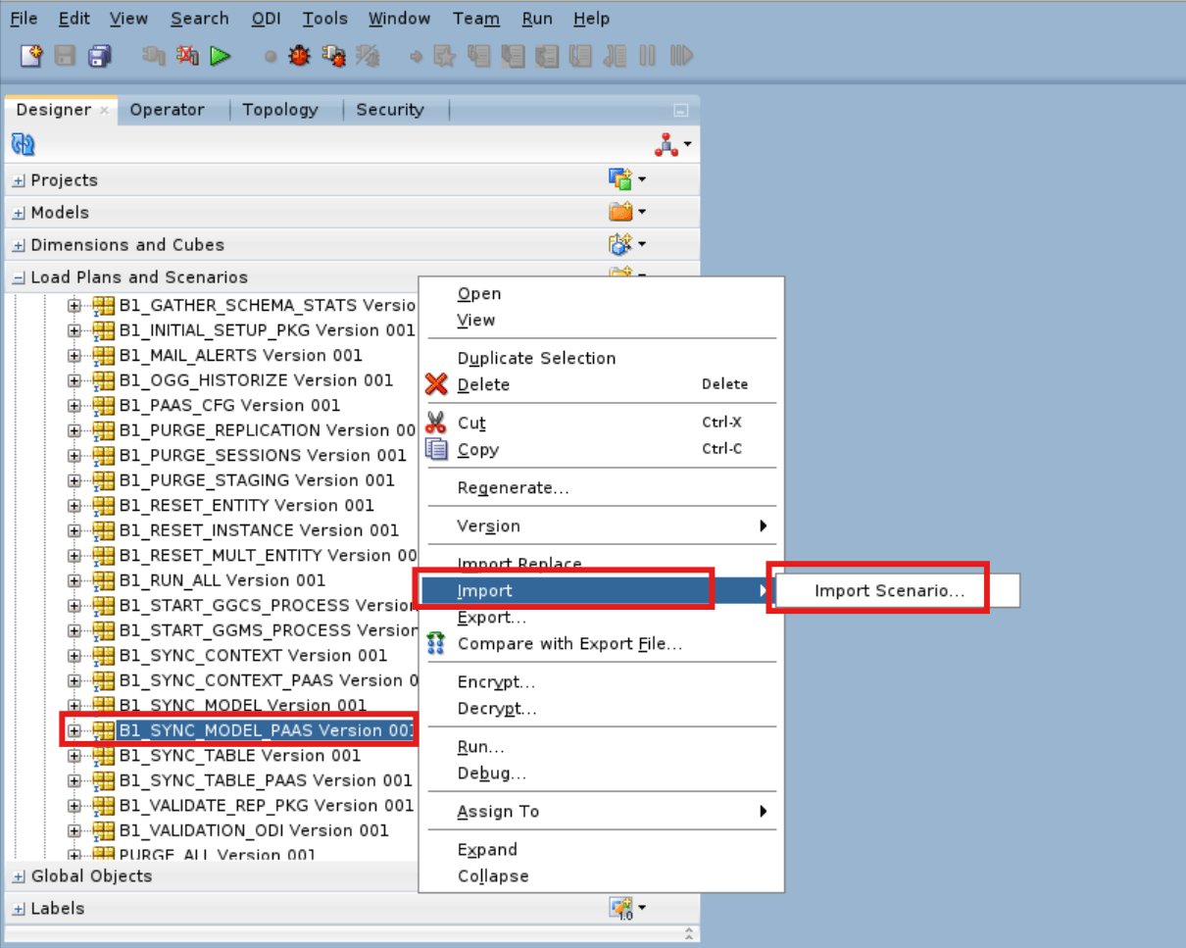Open the connection dropdown arrow in Designer
The image size is (1186, 948).
click(687, 145)
